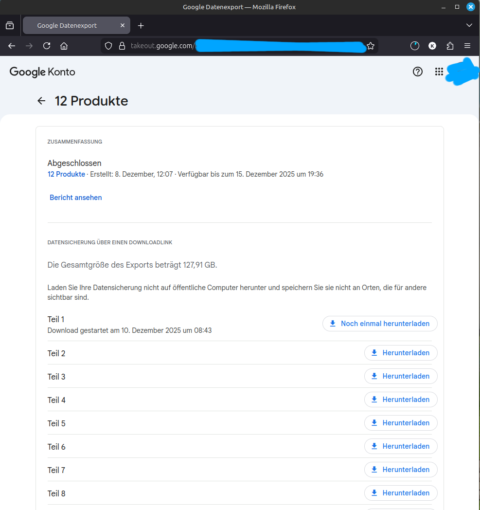Bookmark this page with the star icon
This screenshot has height=510, width=480.
371,46
